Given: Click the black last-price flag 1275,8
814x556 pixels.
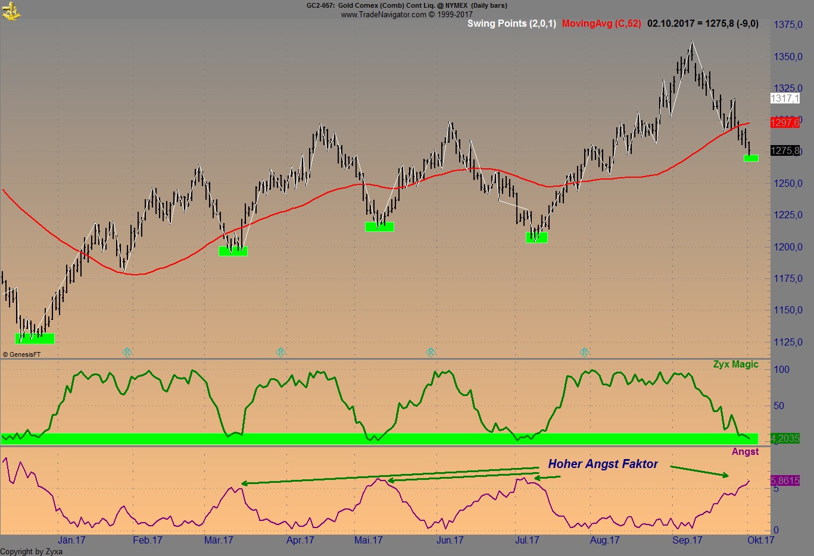Looking at the screenshot, I should coord(784,150).
